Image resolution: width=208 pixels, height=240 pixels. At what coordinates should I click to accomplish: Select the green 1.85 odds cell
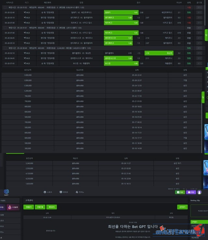pyautogui.click(x=121, y=33)
